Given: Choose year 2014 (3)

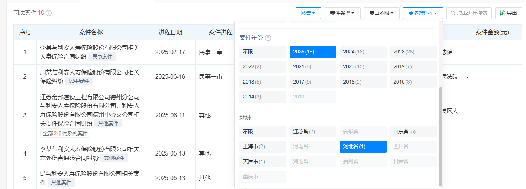Looking at the screenshot, I should click(263, 97).
